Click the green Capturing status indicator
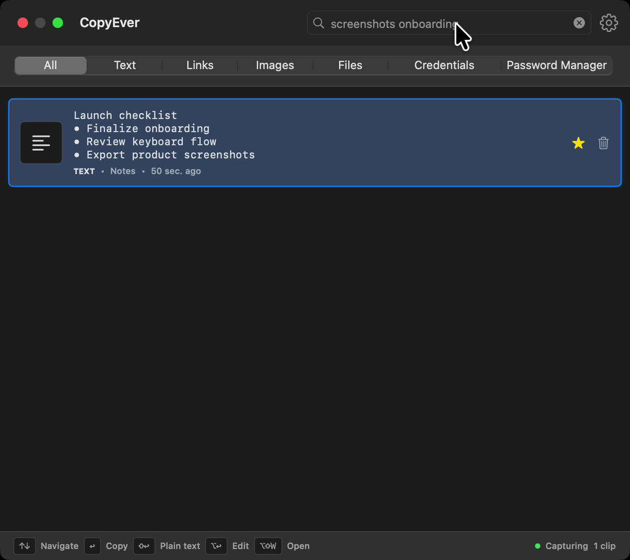This screenshot has width=630, height=560. click(x=538, y=546)
